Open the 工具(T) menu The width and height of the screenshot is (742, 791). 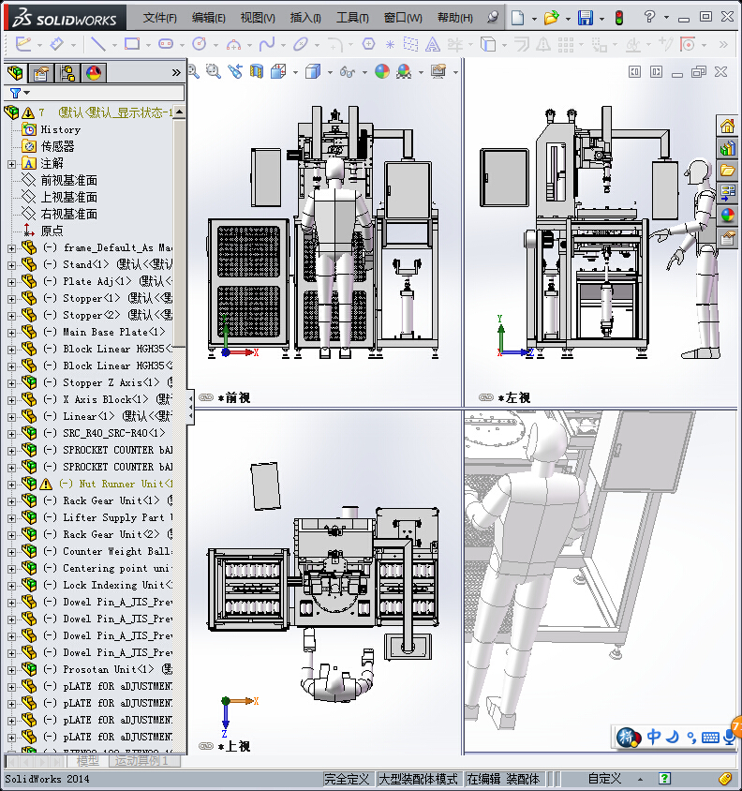[352, 18]
